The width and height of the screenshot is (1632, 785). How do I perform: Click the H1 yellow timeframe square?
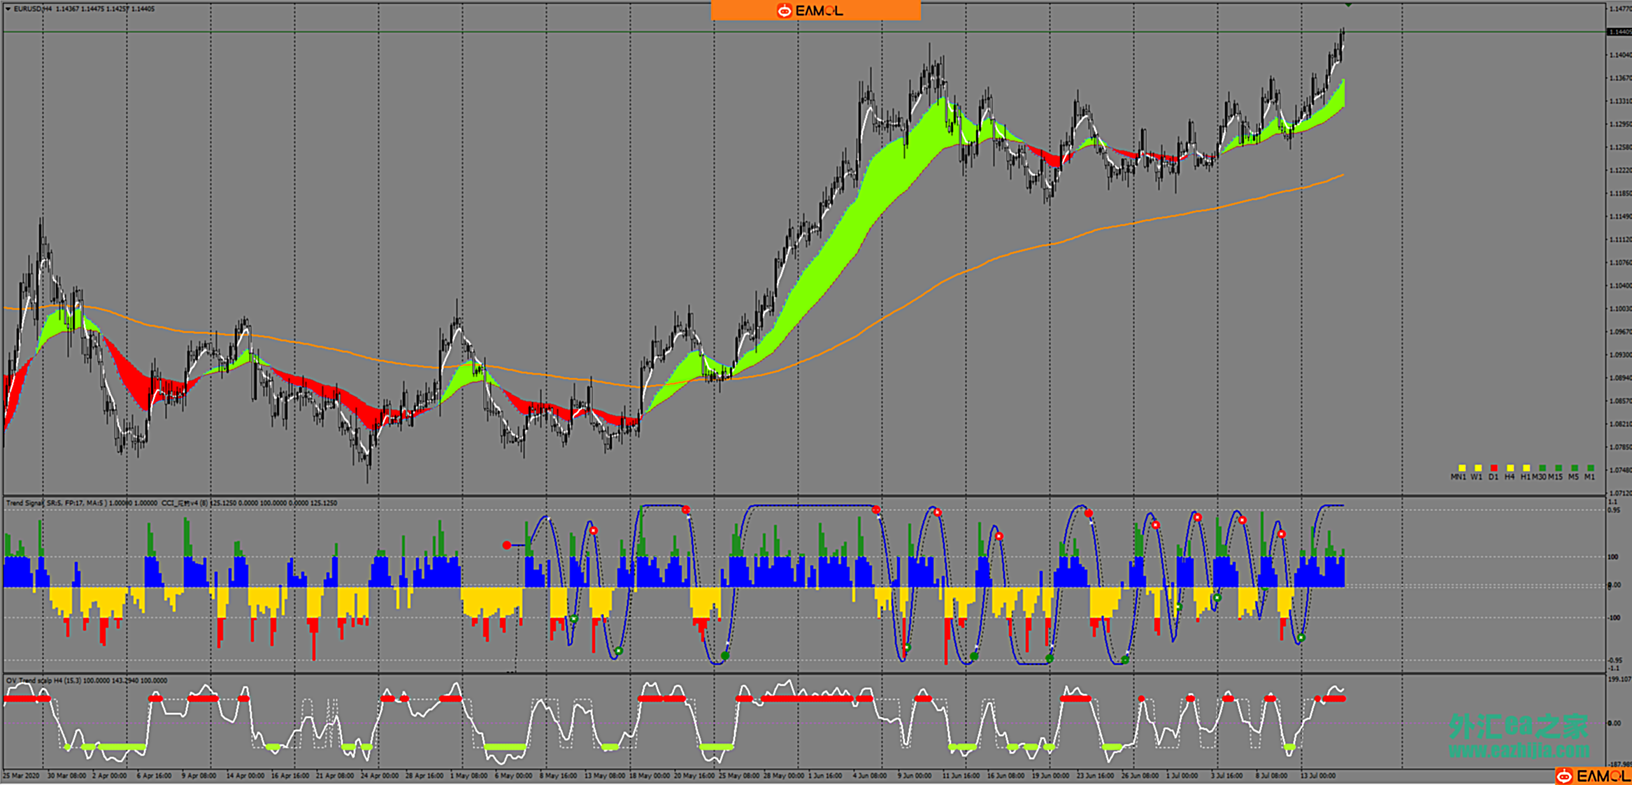pyautogui.click(x=1526, y=468)
